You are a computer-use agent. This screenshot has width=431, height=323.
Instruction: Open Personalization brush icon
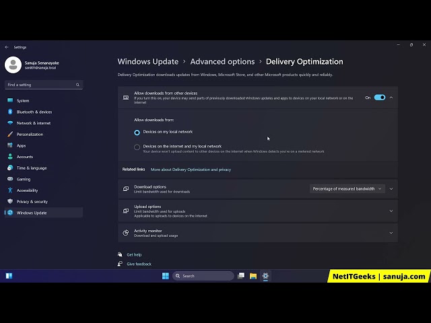click(10, 135)
